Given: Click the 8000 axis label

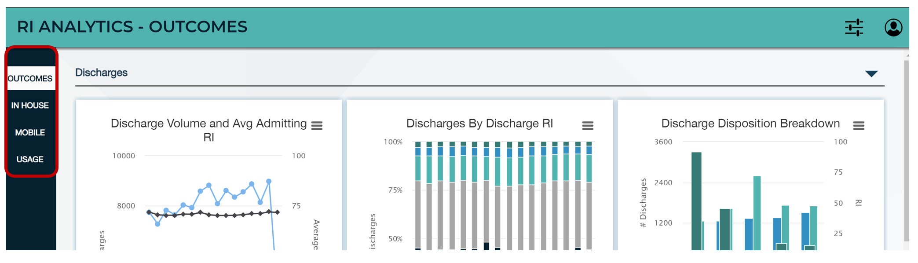Looking at the screenshot, I should point(126,206).
